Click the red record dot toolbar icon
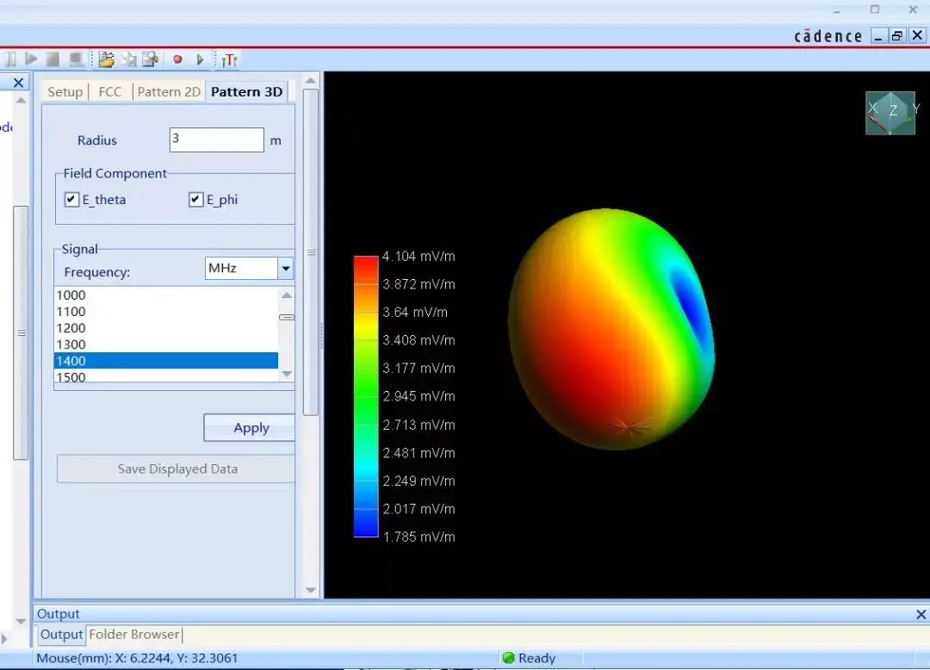This screenshot has width=930, height=670. coord(177,59)
